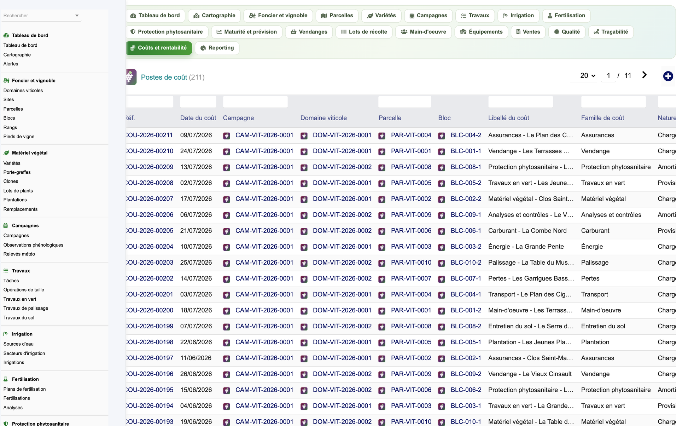Select the Vendanges tab

[x=309, y=32]
